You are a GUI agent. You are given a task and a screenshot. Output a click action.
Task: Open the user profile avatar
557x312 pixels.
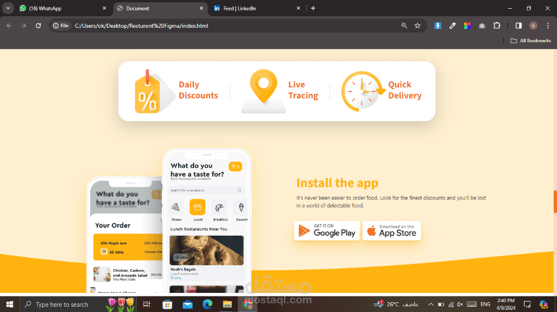pos(533,25)
